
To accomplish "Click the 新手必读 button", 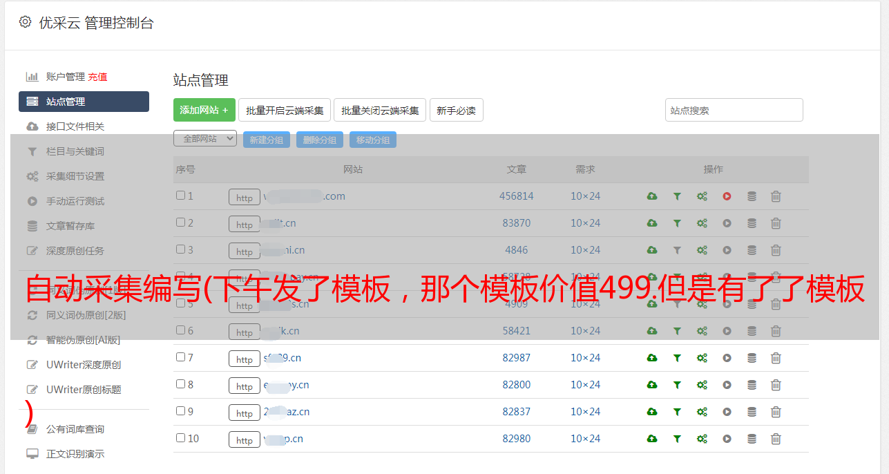I will click(x=457, y=110).
